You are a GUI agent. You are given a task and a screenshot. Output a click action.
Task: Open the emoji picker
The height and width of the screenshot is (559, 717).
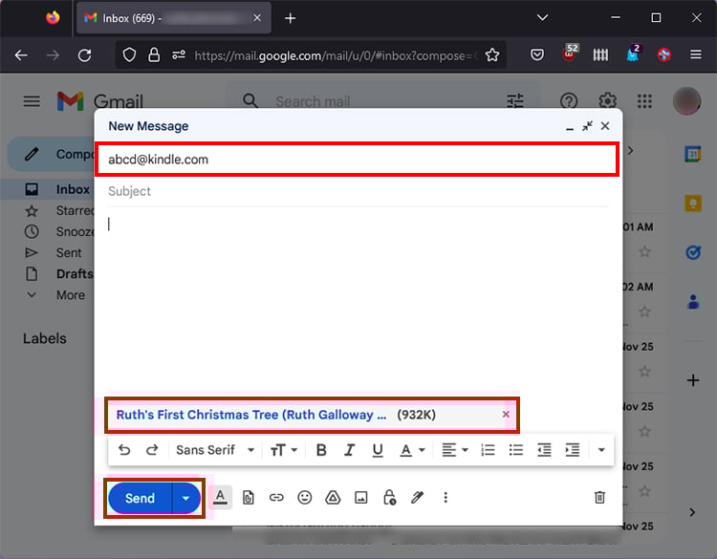point(305,497)
